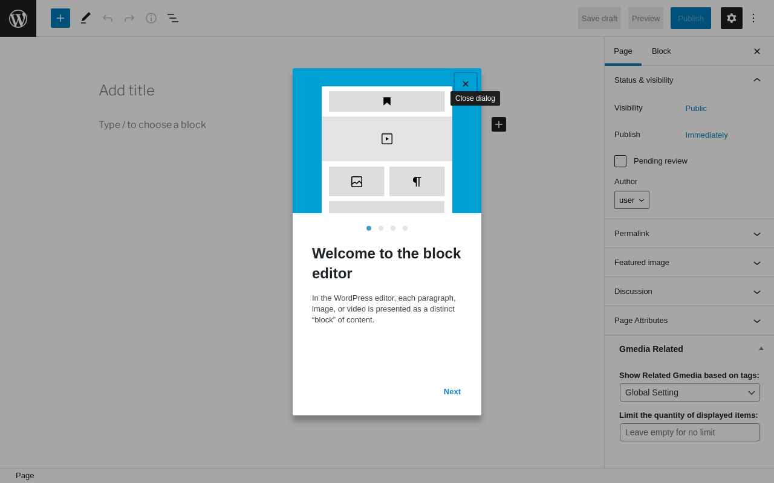774x483 pixels.
Task: Click the Preview button
Action: click(646, 18)
